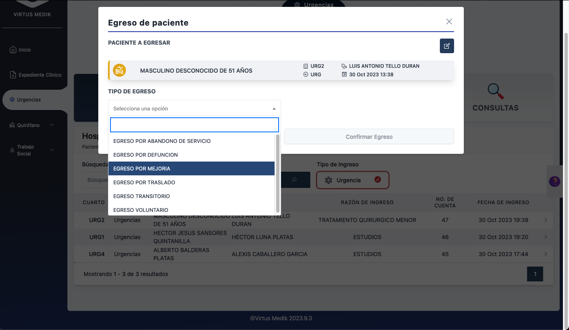569x330 pixels.
Task: Click the Confirmar Egreso button
Action: click(369, 137)
